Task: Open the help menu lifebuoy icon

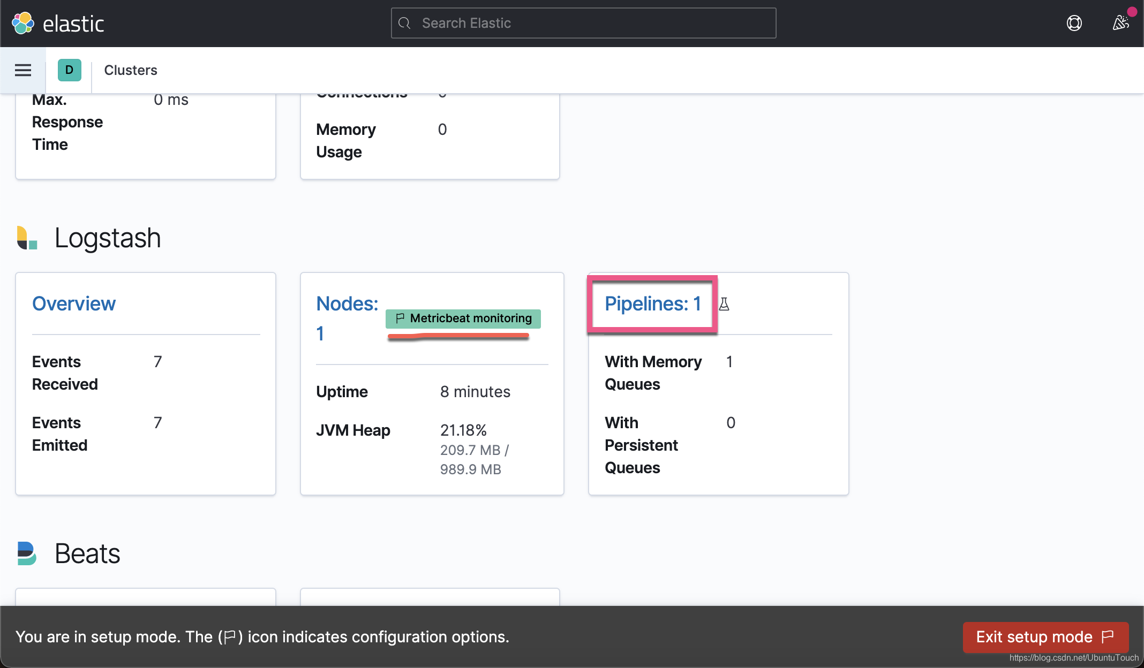Action: (x=1074, y=23)
